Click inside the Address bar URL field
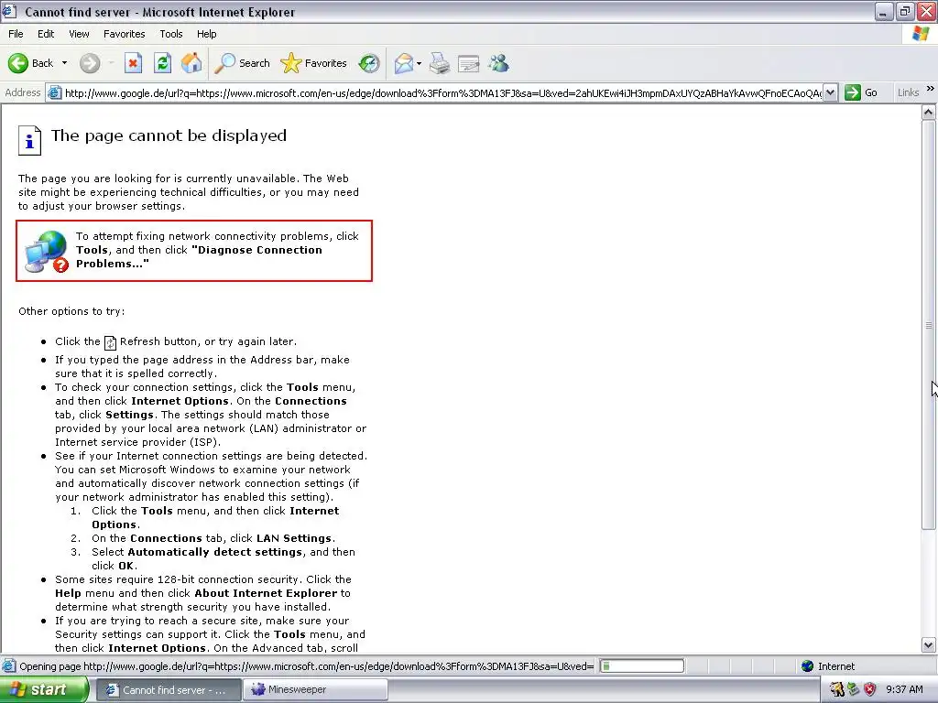The image size is (938, 703). click(442, 92)
